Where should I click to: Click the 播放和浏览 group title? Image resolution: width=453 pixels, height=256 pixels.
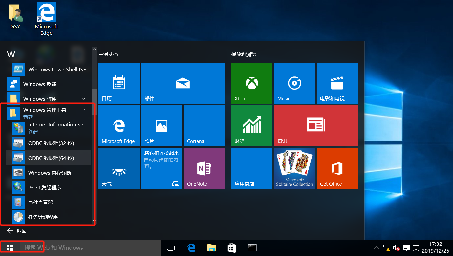pos(244,54)
